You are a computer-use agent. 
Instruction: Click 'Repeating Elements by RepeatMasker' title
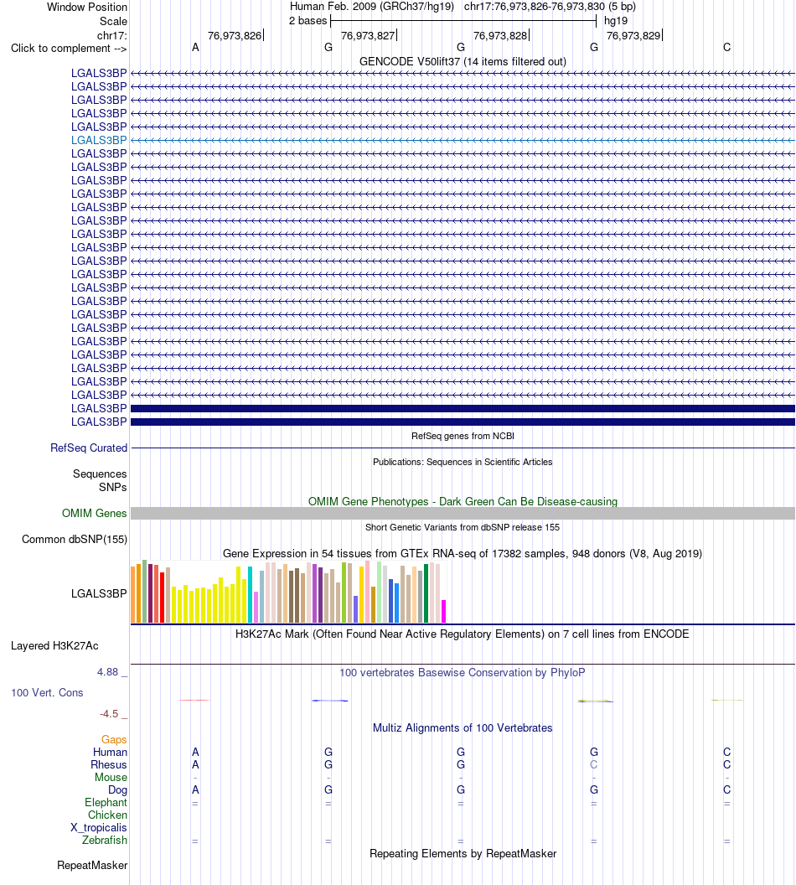point(463,853)
